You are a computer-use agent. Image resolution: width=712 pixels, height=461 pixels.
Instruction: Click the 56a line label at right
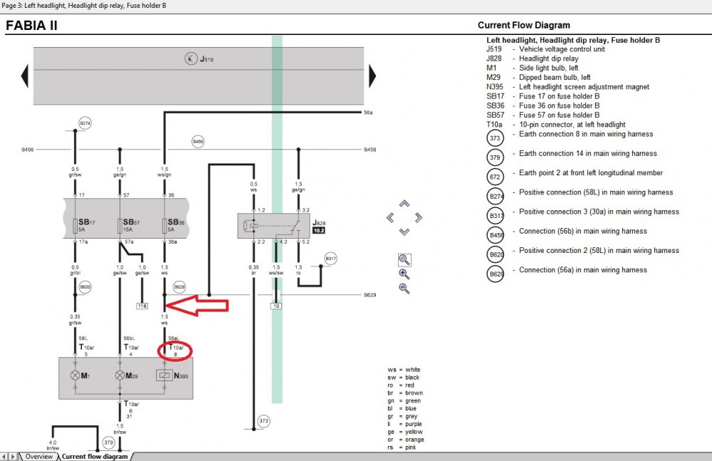[x=368, y=113]
